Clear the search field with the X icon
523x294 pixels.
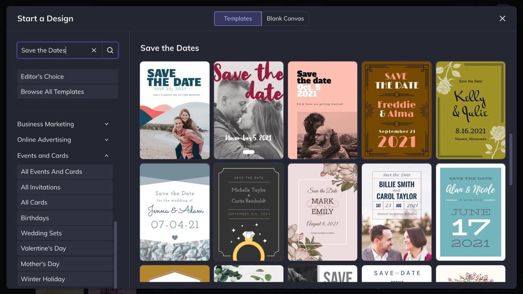[x=94, y=50]
